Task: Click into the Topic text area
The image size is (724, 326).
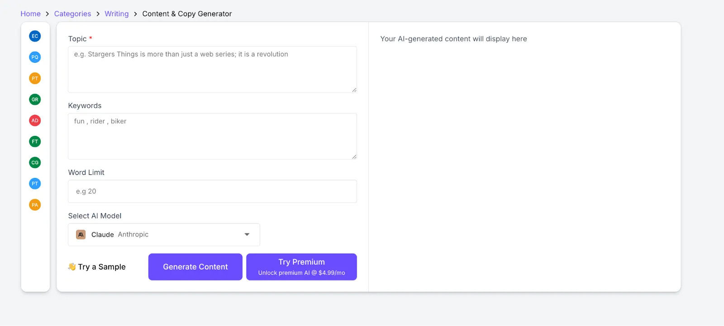Action: [212, 70]
